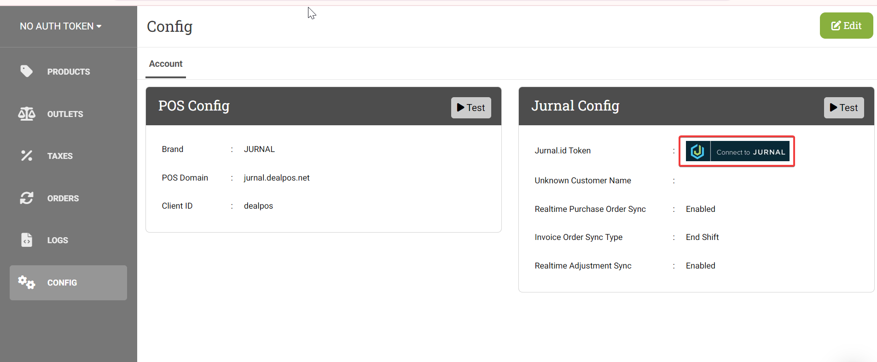
Task: Run Test for Jurnal Config
Action: click(x=844, y=108)
